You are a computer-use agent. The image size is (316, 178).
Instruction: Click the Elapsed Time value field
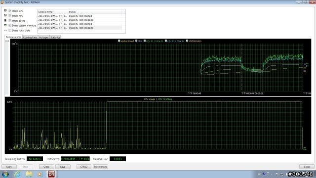[118, 159]
